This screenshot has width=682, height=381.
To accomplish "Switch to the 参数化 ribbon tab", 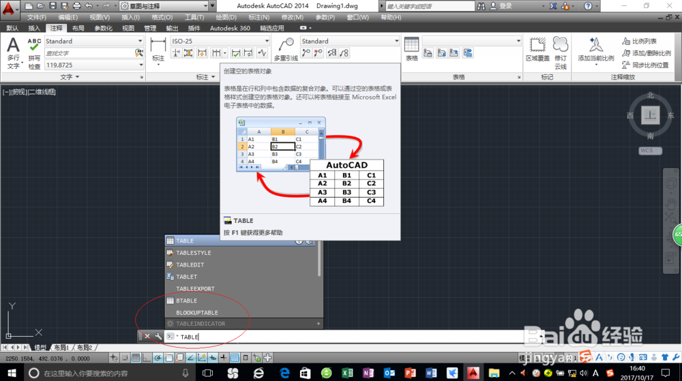I will tap(103, 28).
